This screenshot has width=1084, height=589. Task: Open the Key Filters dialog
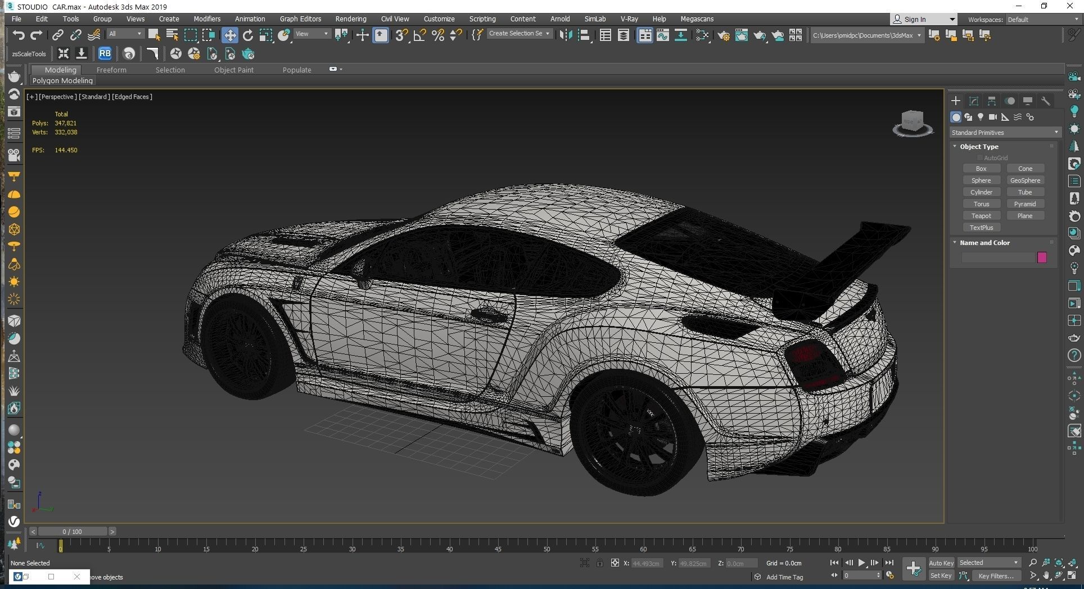click(996, 576)
